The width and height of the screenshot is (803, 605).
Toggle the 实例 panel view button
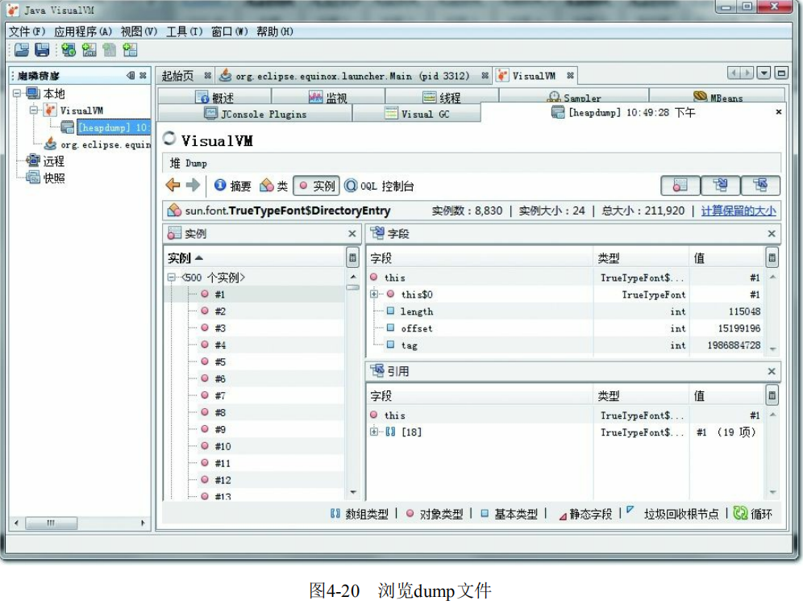point(680,186)
